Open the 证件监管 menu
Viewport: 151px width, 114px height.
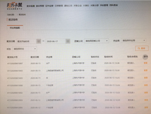point(49,6)
